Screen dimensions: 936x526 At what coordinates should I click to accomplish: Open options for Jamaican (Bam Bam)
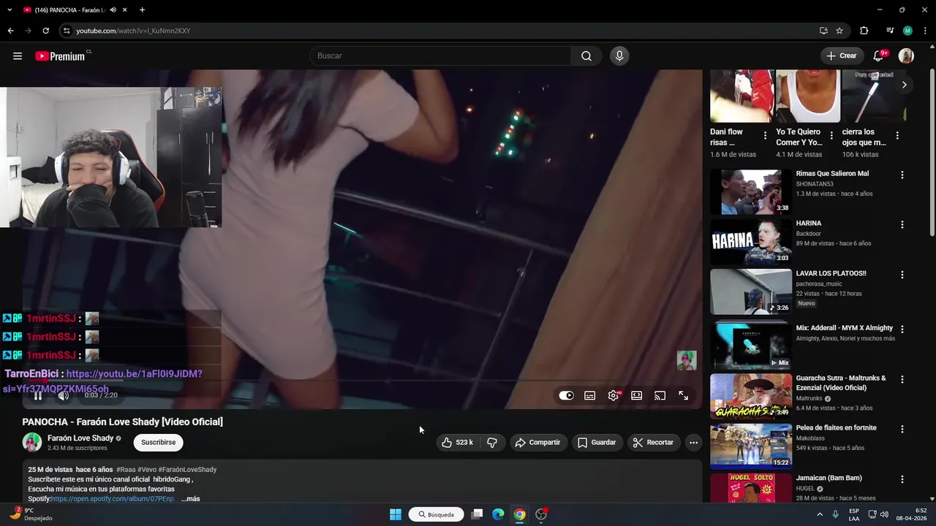[902, 480]
